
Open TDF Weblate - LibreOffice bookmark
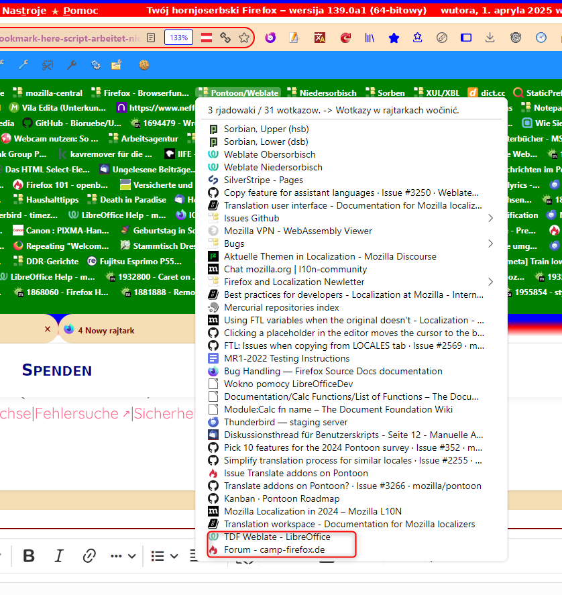[277, 537]
